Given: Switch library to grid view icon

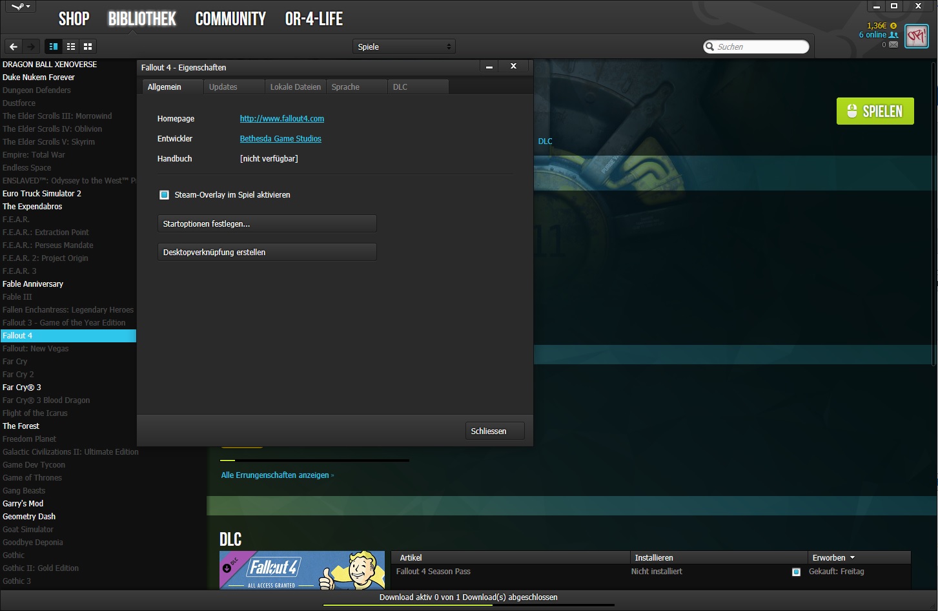Looking at the screenshot, I should (x=88, y=47).
